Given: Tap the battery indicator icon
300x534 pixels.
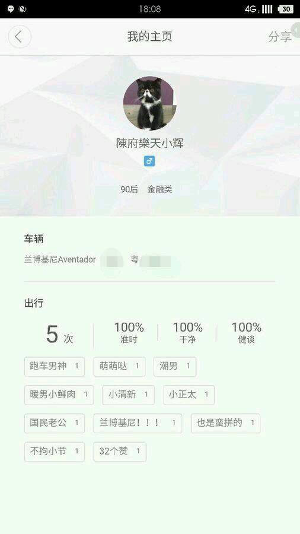Looking at the screenshot, I should pos(285,9).
